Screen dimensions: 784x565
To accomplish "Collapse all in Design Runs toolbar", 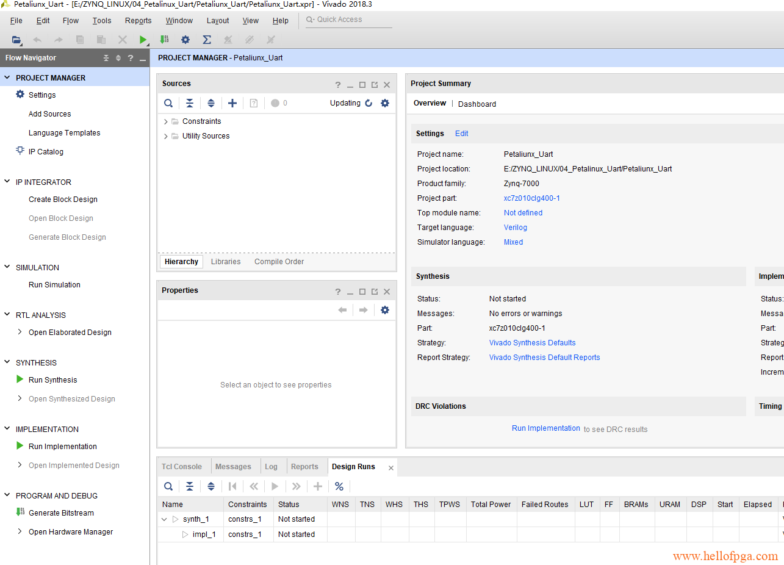I will click(190, 486).
